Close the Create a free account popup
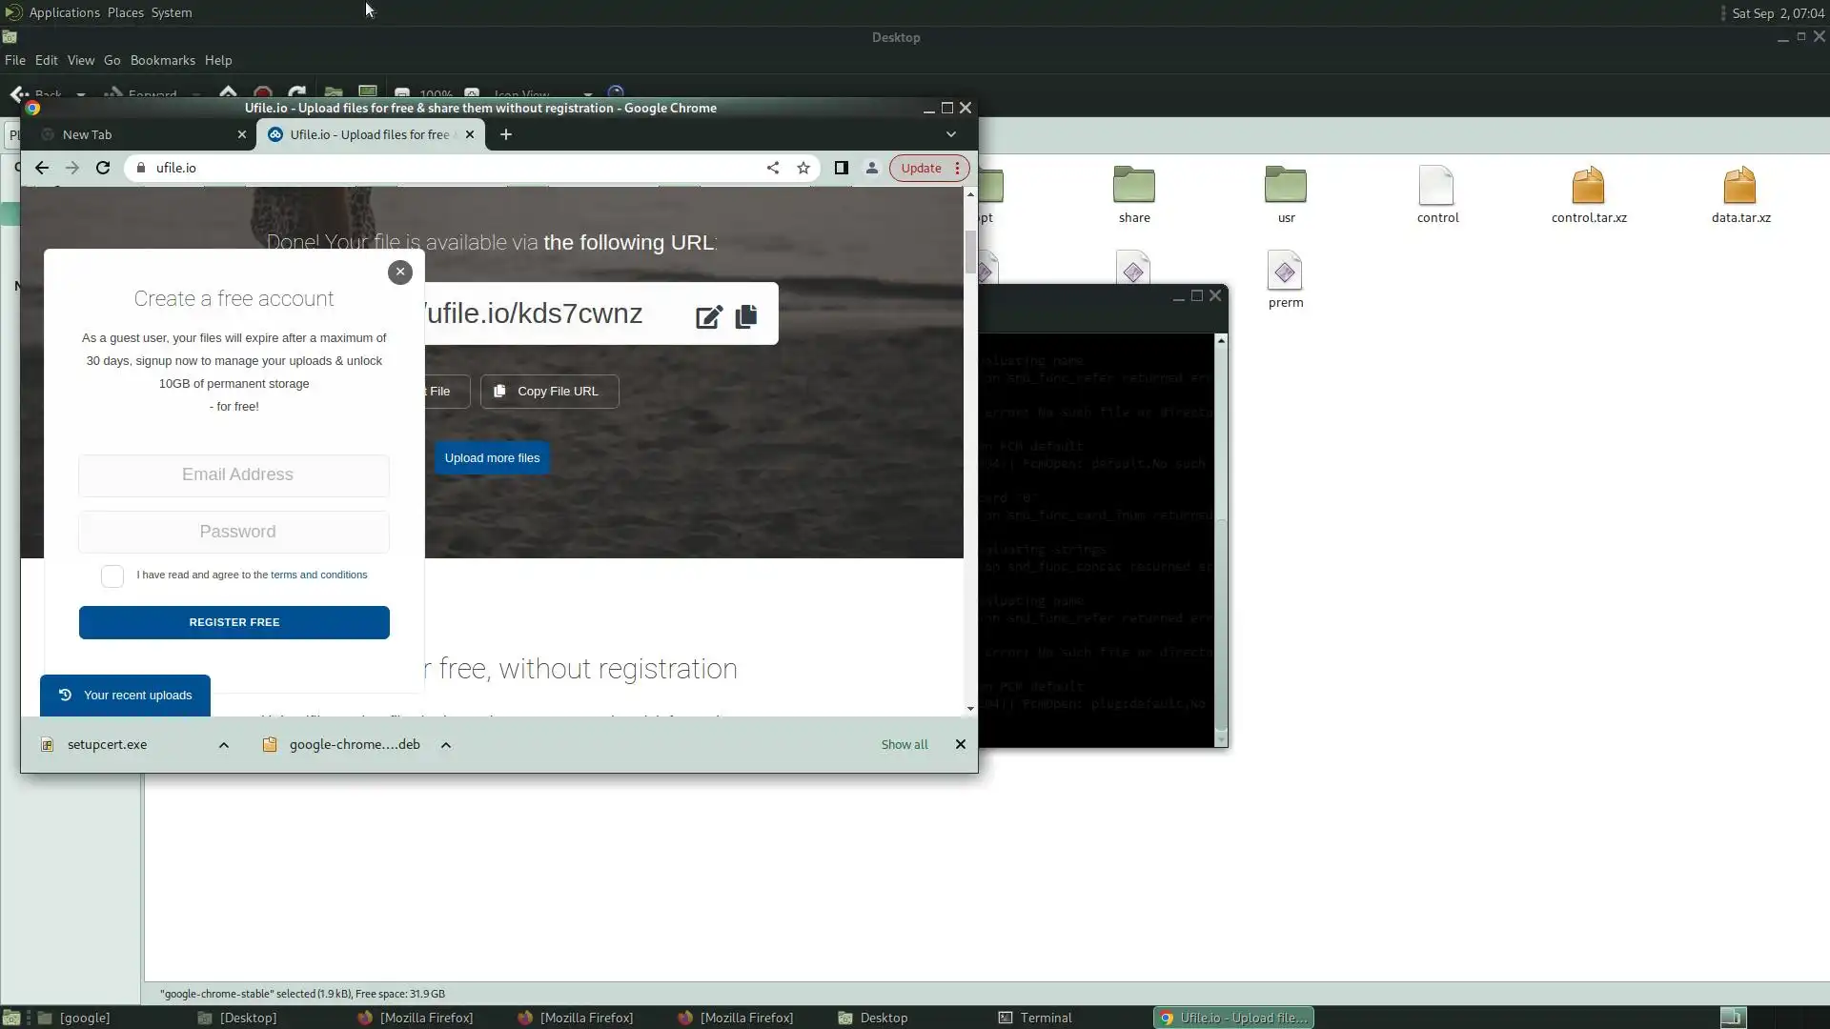Viewport: 1830px width, 1029px height. point(400,272)
